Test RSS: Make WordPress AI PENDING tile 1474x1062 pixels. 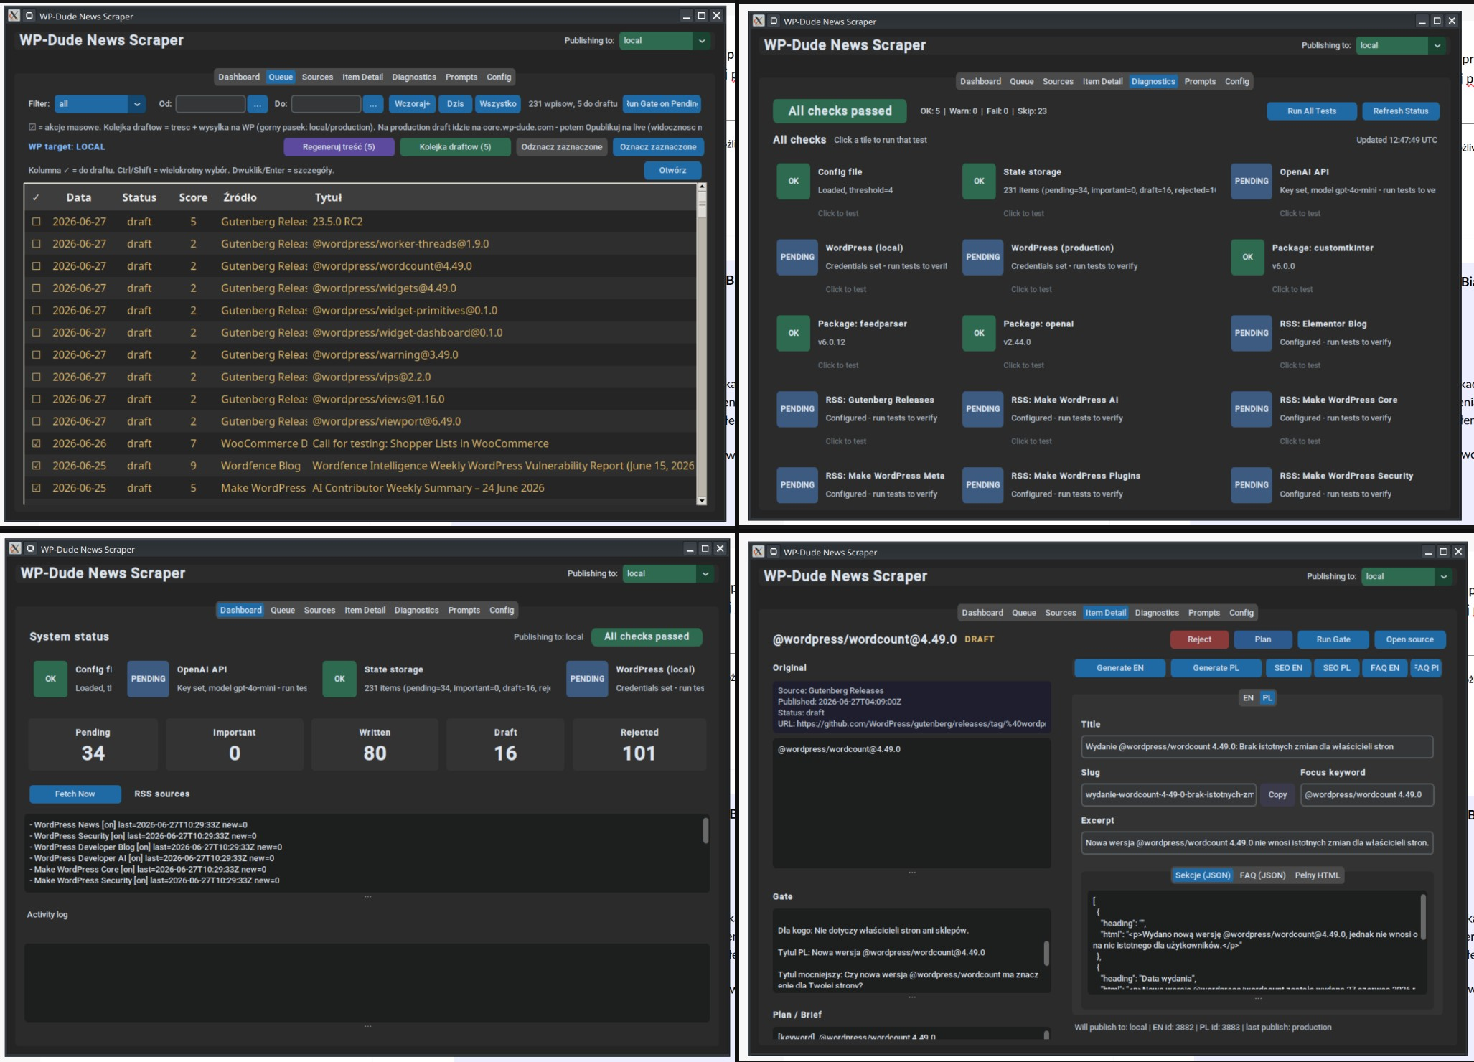(982, 409)
